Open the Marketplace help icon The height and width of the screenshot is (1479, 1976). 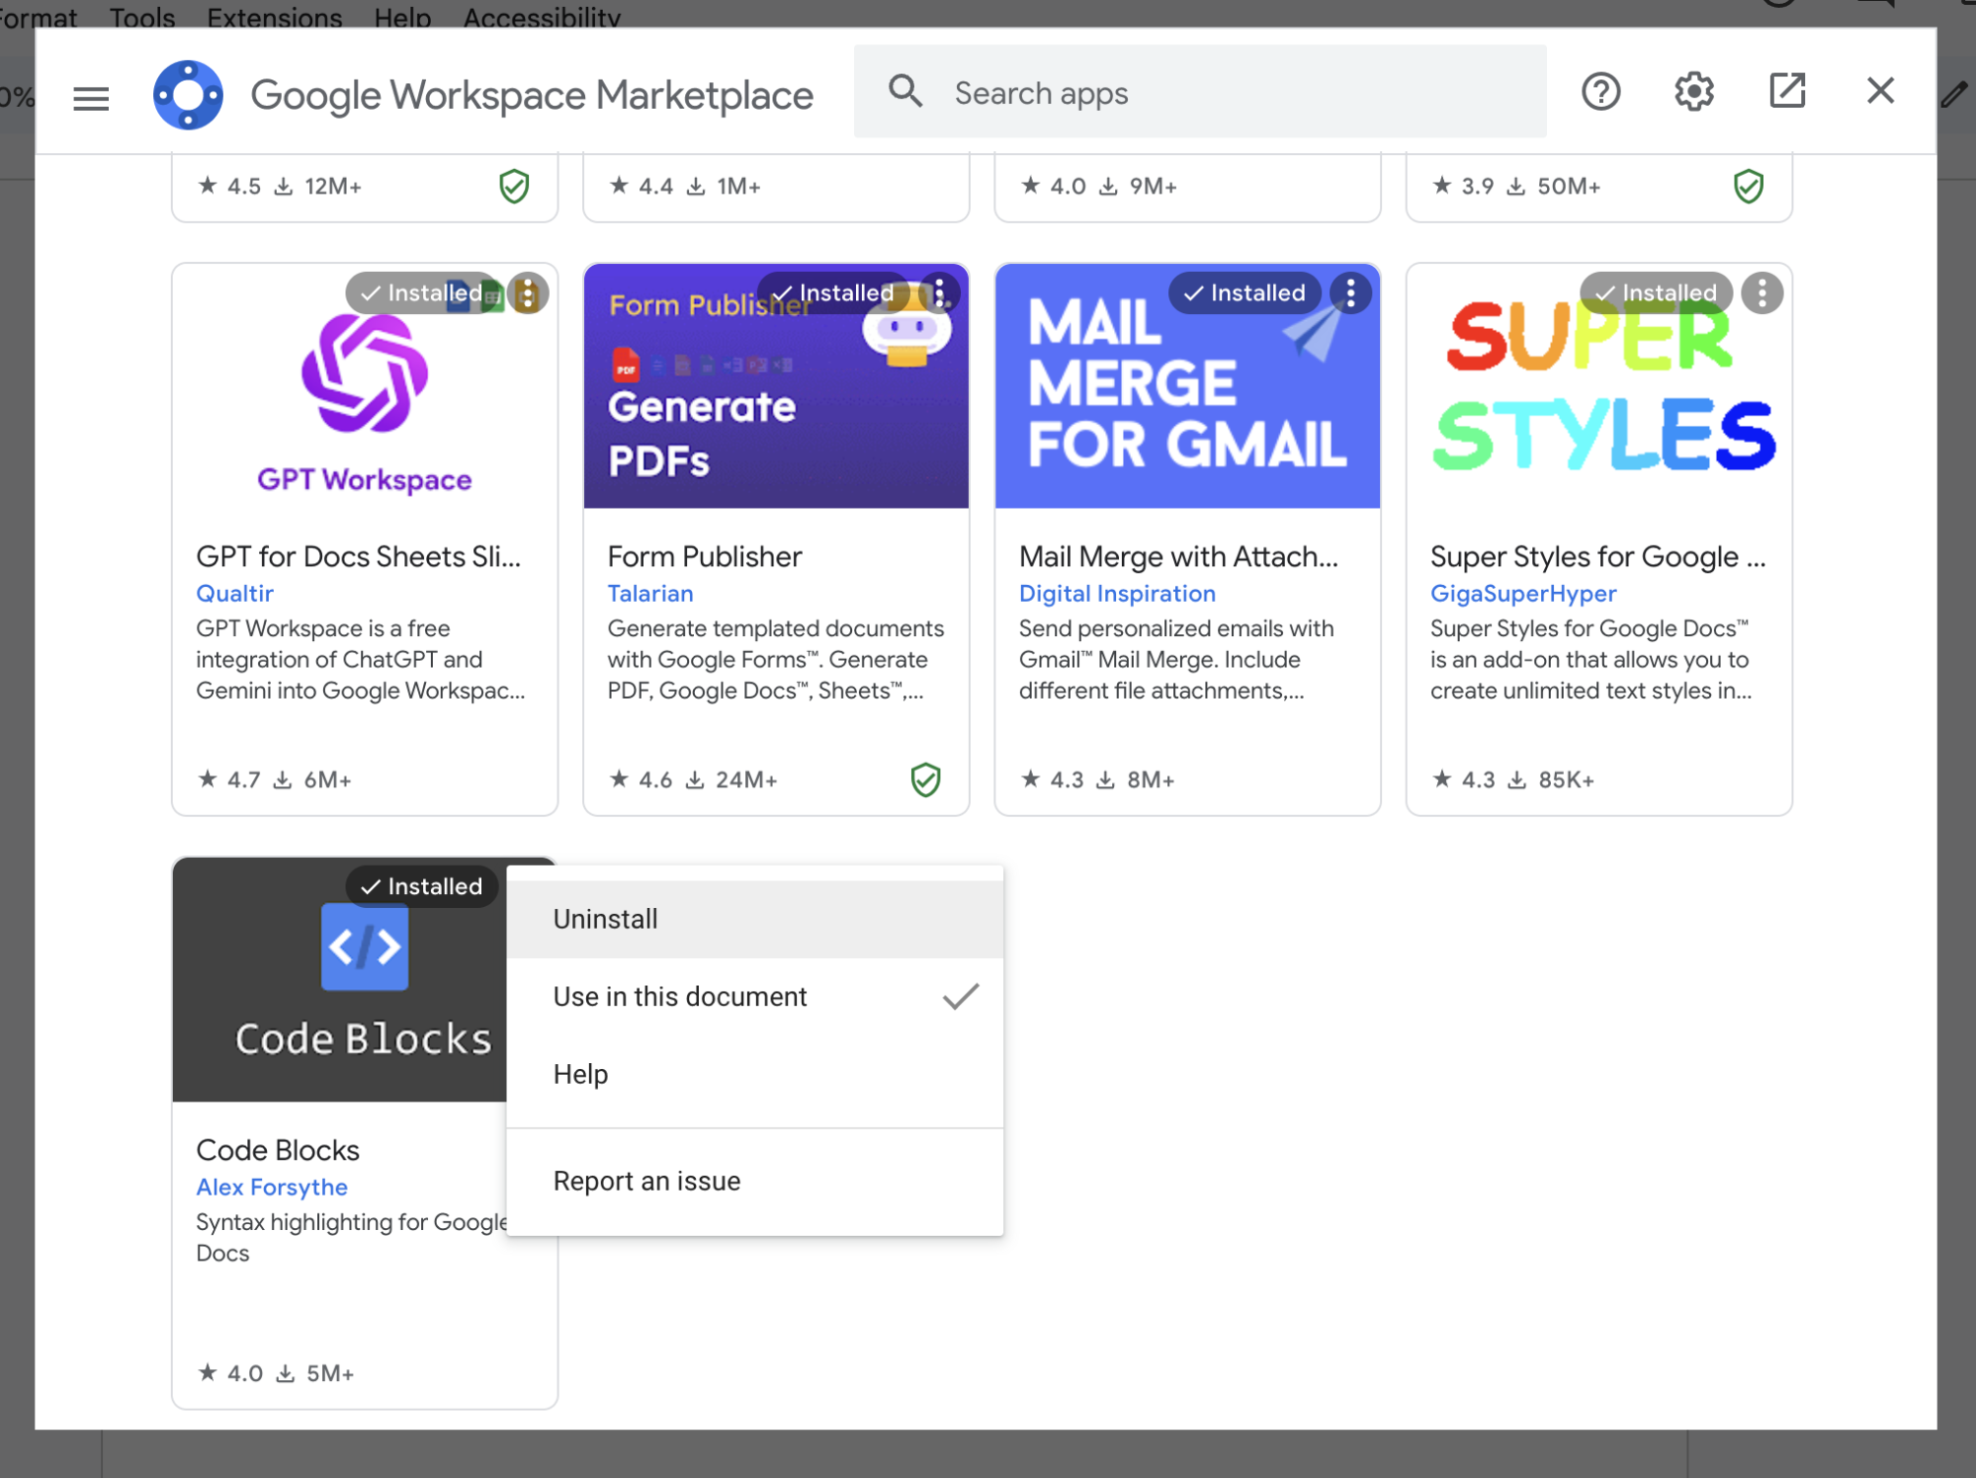[x=1600, y=92]
